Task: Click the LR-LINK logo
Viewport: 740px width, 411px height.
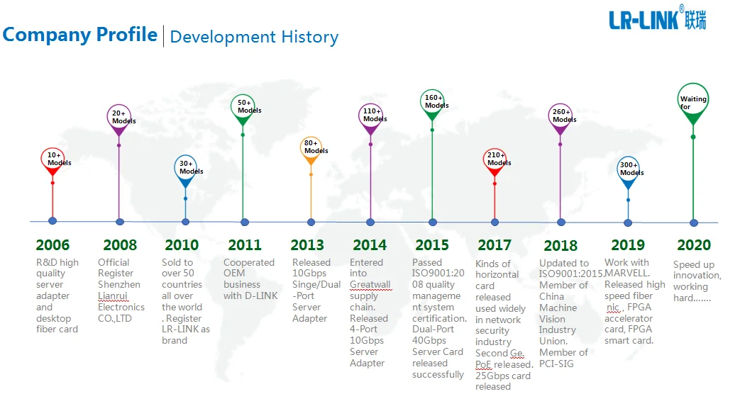Action: (x=658, y=18)
